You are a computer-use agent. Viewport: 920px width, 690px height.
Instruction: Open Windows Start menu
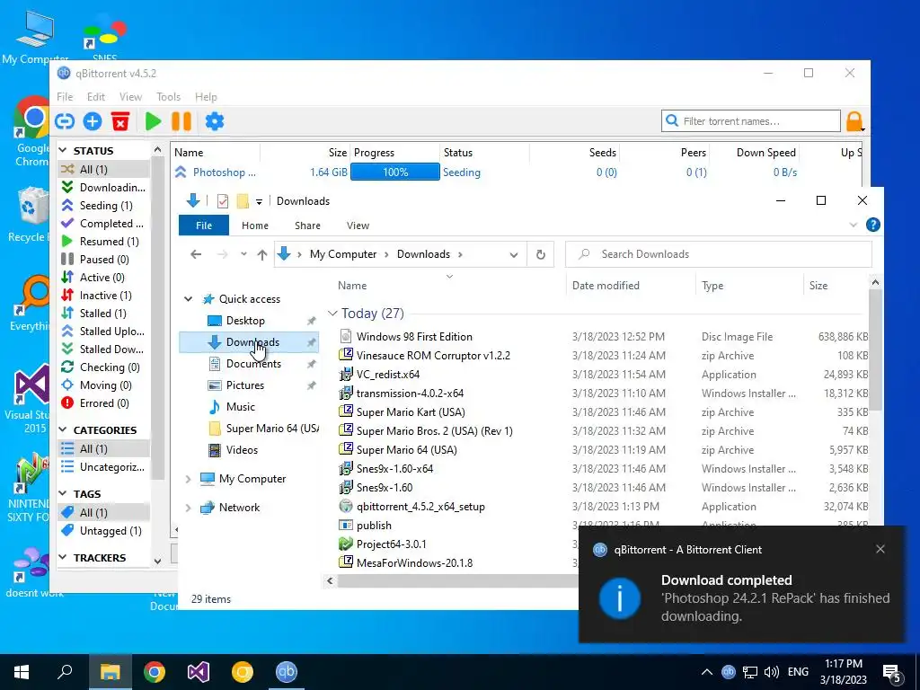pos(22,672)
